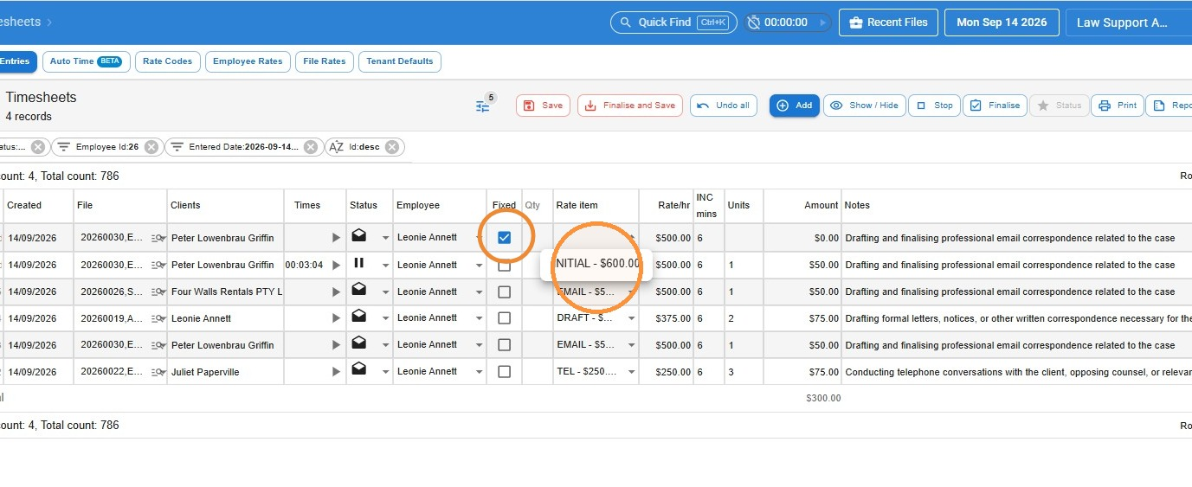Open file lookup icon beside 20260019,A…
Viewport: 1192px width, 487px height.
(x=158, y=318)
